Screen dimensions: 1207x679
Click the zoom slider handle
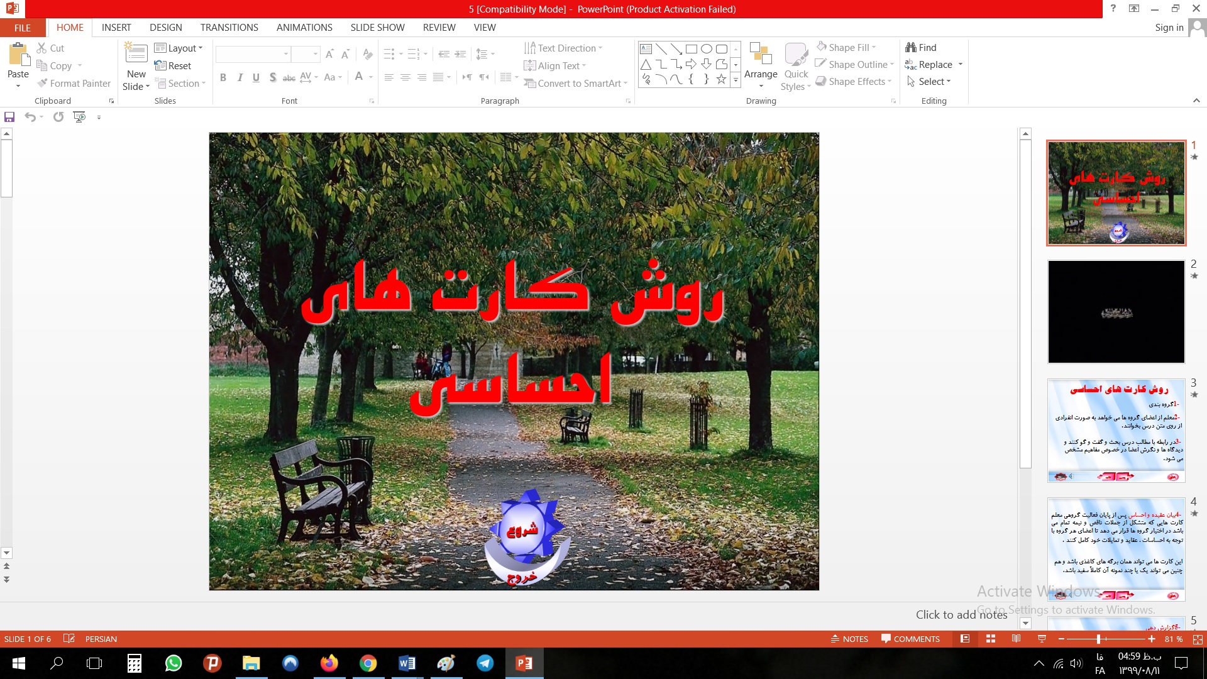pyautogui.click(x=1098, y=639)
